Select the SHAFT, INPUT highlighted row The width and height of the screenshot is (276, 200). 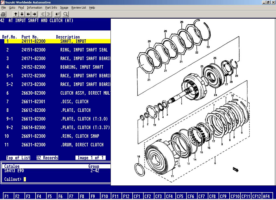[57, 41]
